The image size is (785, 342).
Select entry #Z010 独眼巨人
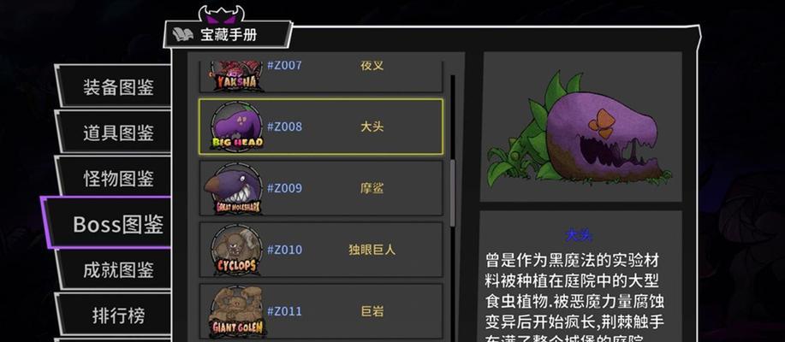coord(321,250)
